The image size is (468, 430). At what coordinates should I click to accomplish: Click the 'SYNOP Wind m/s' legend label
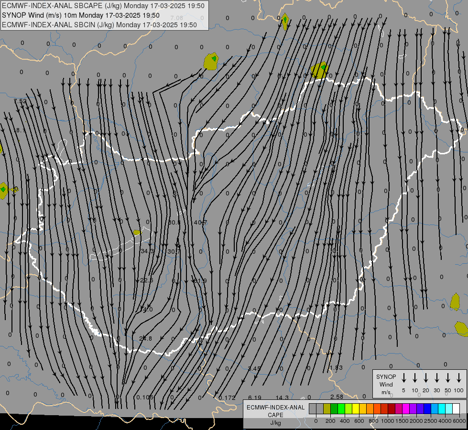coord(386,384)
